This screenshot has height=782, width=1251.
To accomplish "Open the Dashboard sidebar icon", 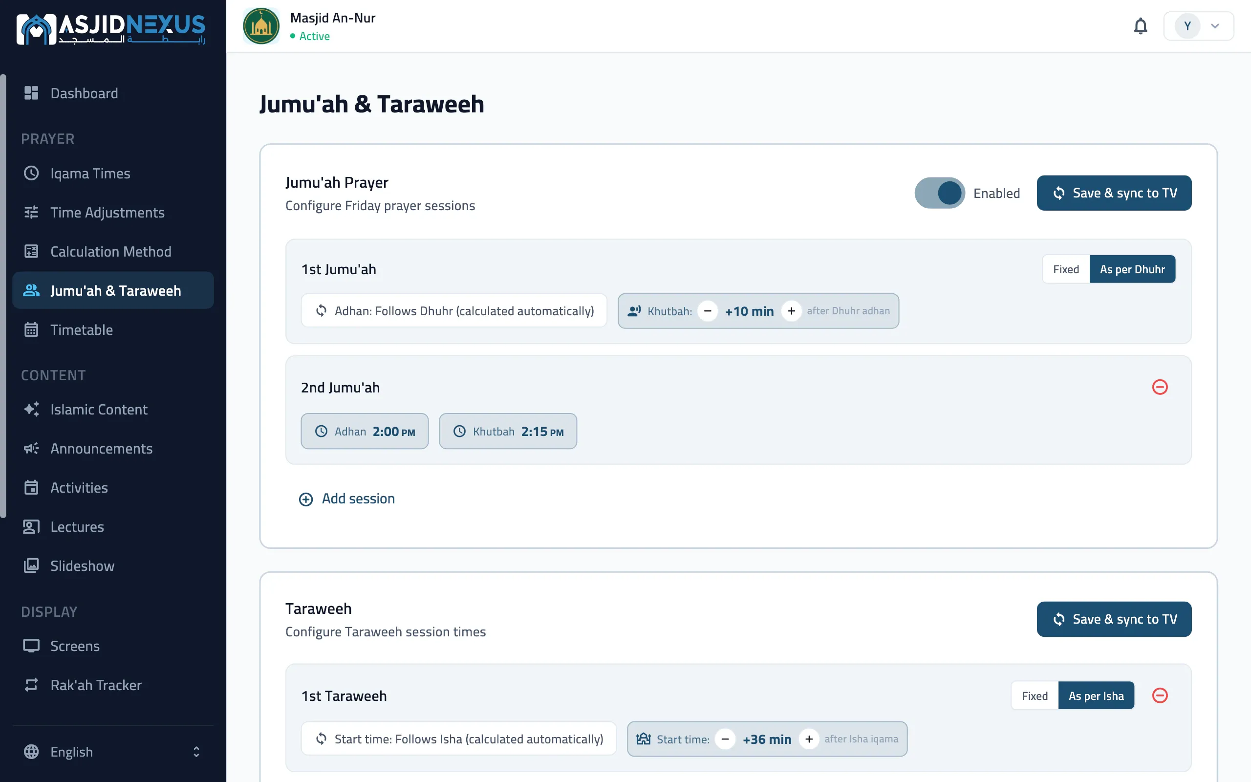I will tap(31, 93).
